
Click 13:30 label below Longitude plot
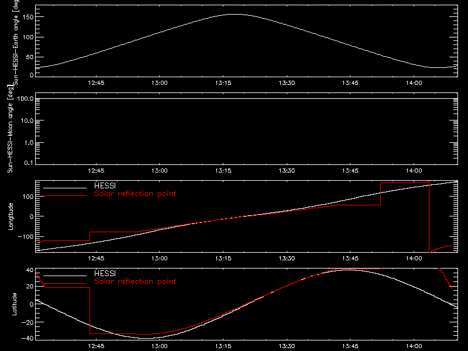point(287,259)
